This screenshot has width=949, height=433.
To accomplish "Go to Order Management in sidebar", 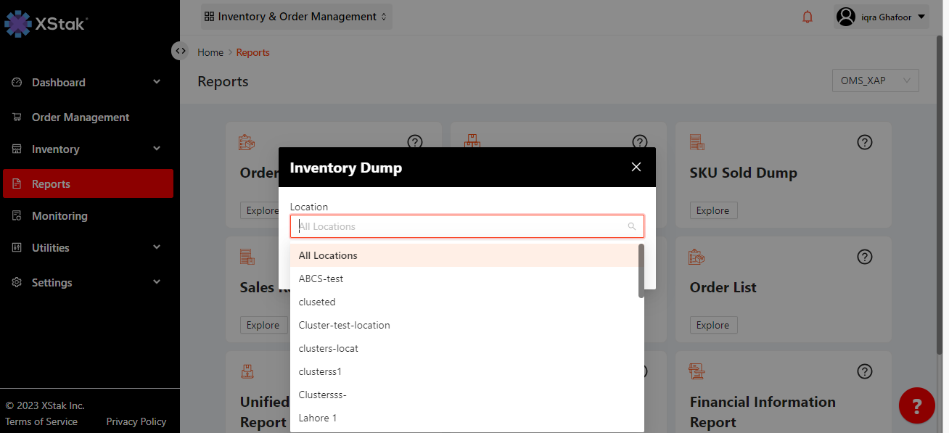I will [x=80, y=117].
